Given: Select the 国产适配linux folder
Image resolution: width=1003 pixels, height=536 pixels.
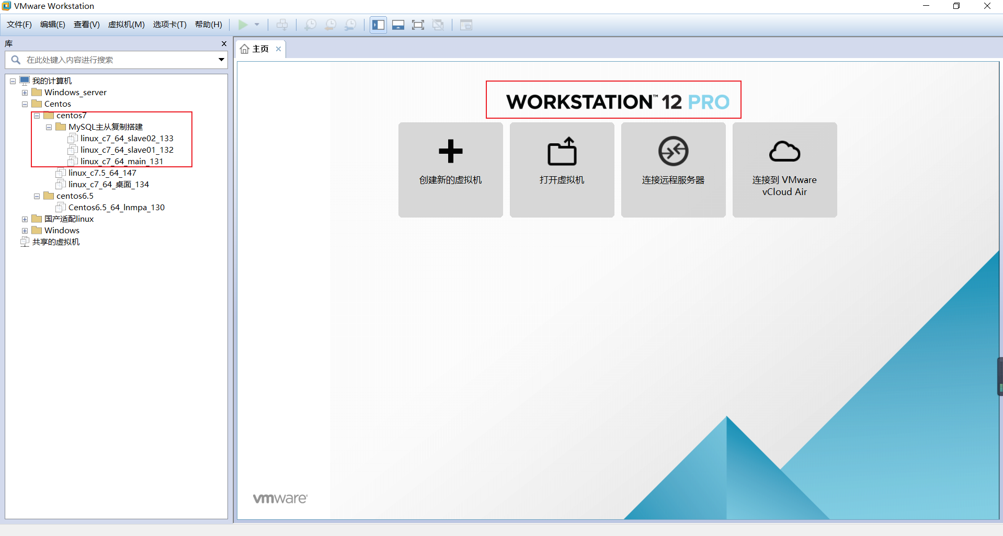Looking at the screenshot, I should [69, 219].
